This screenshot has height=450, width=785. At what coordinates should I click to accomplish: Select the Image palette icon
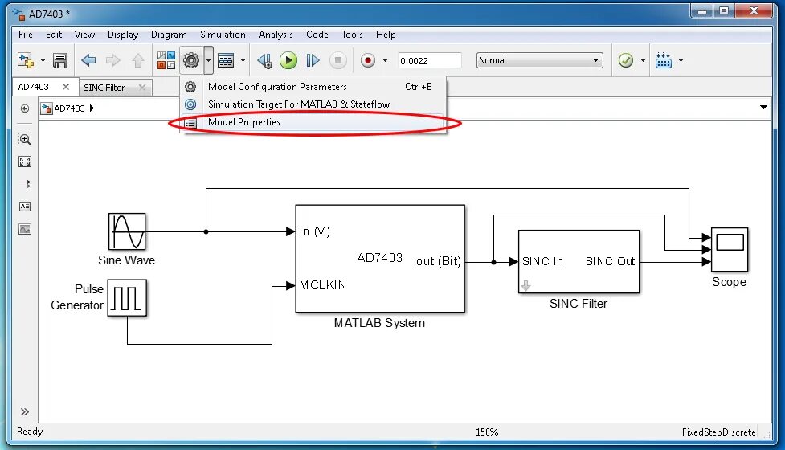coord(25,229)
